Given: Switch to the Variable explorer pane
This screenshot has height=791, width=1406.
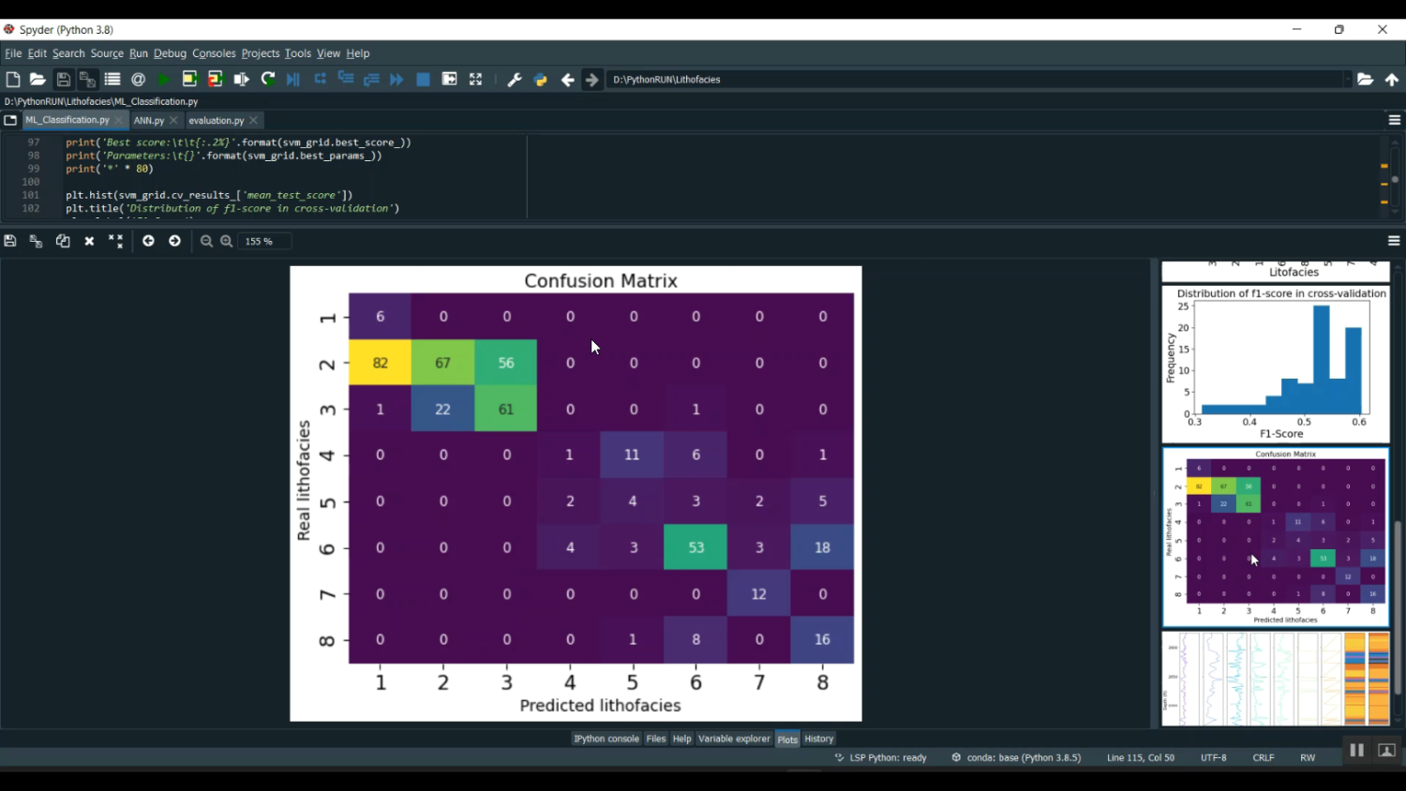Looking at the screenshot, I should pyautogui.click(x=733, y=739).
